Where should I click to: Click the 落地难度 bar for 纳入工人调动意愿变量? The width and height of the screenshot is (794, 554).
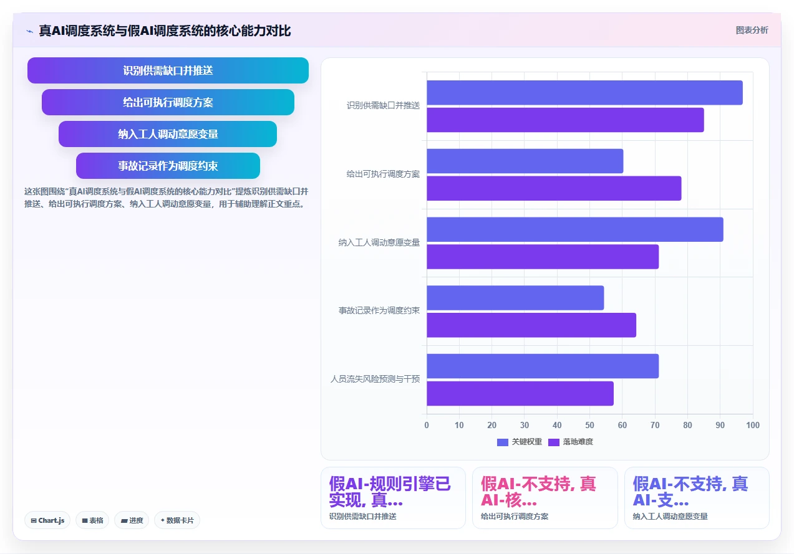tap(543, 257)
